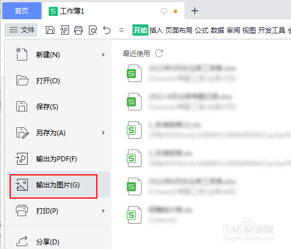Image resolution: width=291 pixels, height=249 pixels.
Task: Click the export to PDF toolbar icon
Action: click(x=65, y=30)
